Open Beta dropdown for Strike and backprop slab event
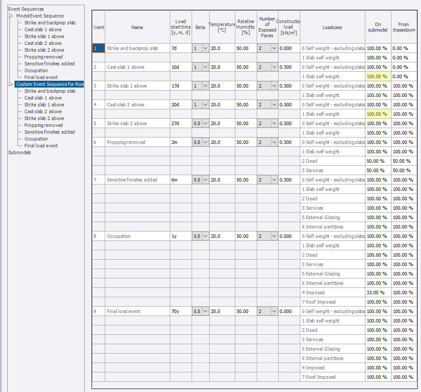The height and width of the screenshot is (392, 421). tap(205, 48)
